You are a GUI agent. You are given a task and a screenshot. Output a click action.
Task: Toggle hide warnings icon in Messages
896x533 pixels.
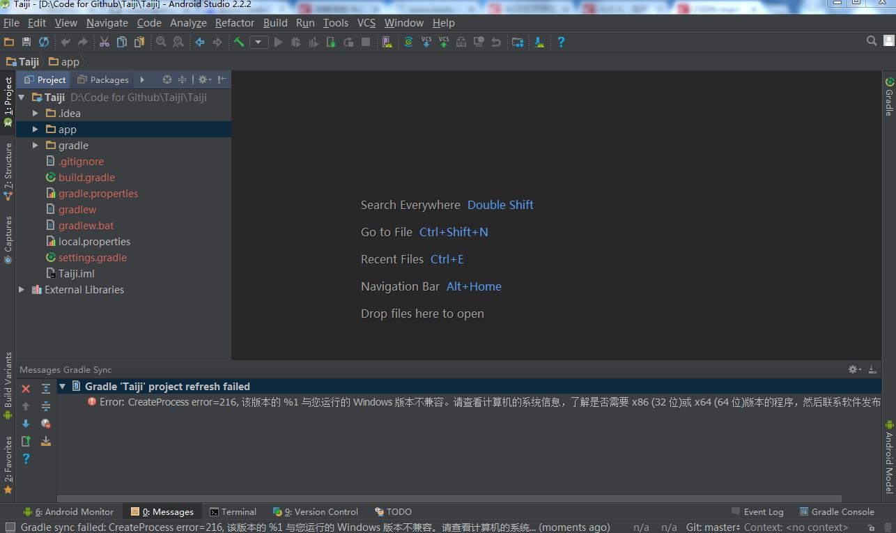(x=46, y=424)
